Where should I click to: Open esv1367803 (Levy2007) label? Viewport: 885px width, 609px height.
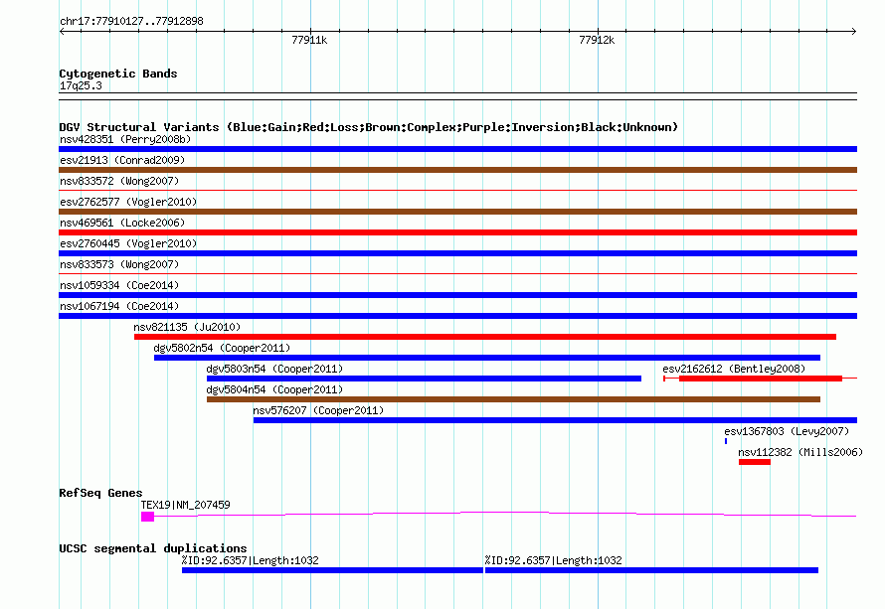point(787,431)
